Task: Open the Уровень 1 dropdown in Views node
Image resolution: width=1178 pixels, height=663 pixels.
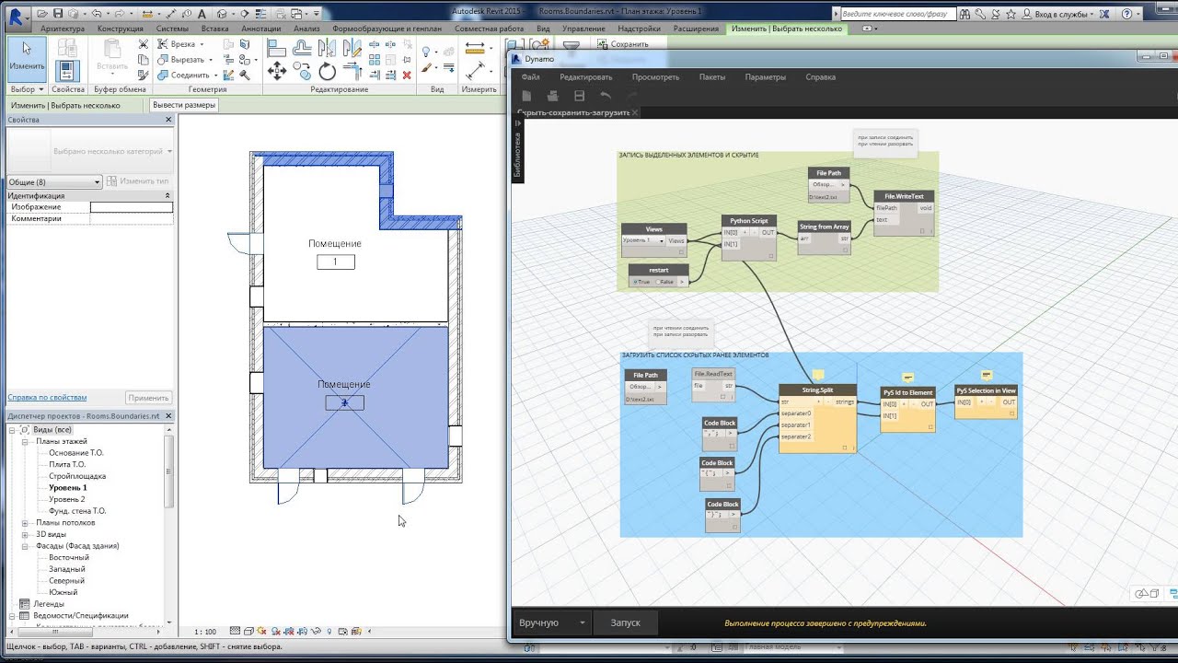Action: point(643,240)
